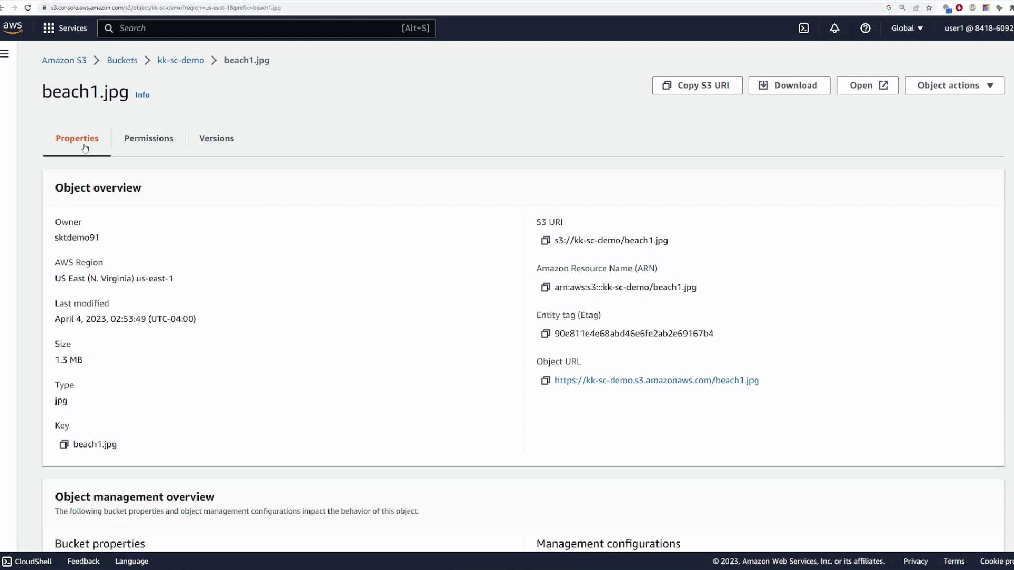Open the notifications bell
Viewport: 1014px width, 570px height.
coord(834,28)
